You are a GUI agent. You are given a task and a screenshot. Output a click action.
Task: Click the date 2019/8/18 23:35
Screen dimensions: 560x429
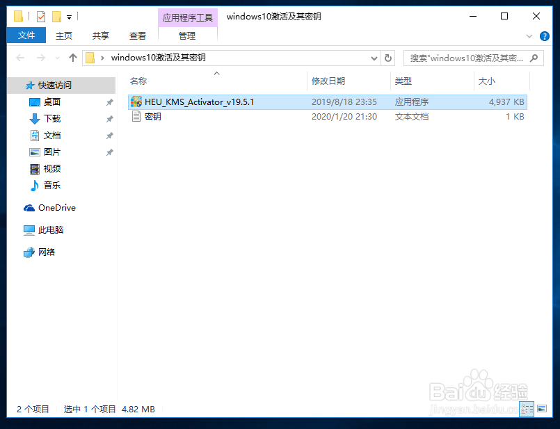click(x=344, y=102)
